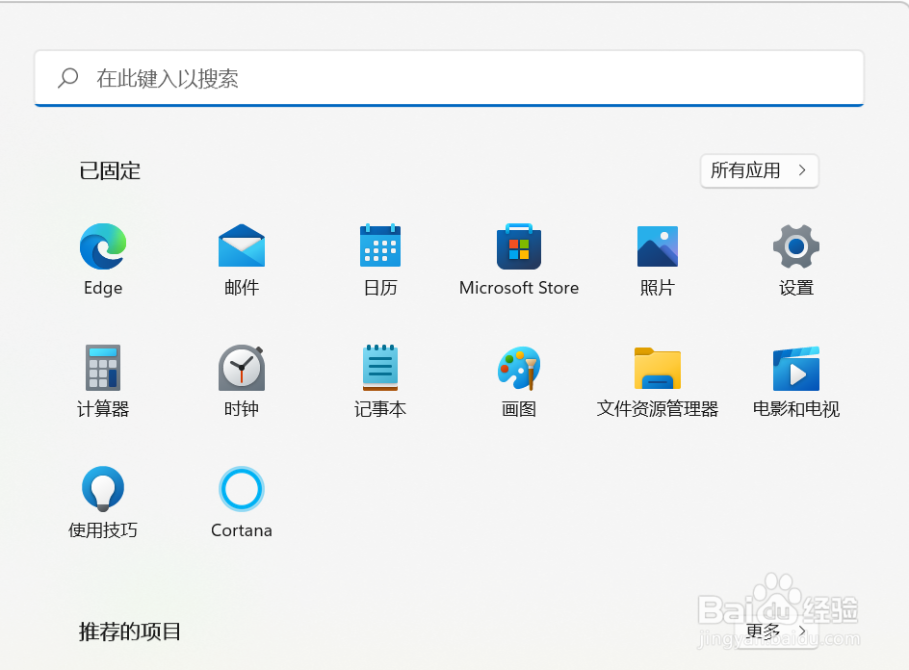
Task: Click the 所有应用 button
Action: pos(760,171)
